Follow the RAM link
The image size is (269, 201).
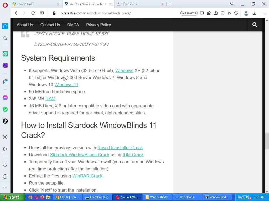click(50, 99)
